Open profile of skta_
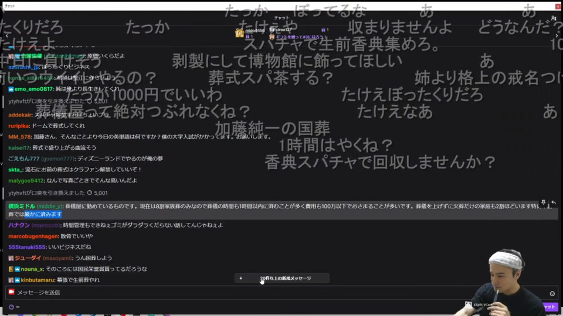Screen dimensions: 563x316 (x=15, y=170)
